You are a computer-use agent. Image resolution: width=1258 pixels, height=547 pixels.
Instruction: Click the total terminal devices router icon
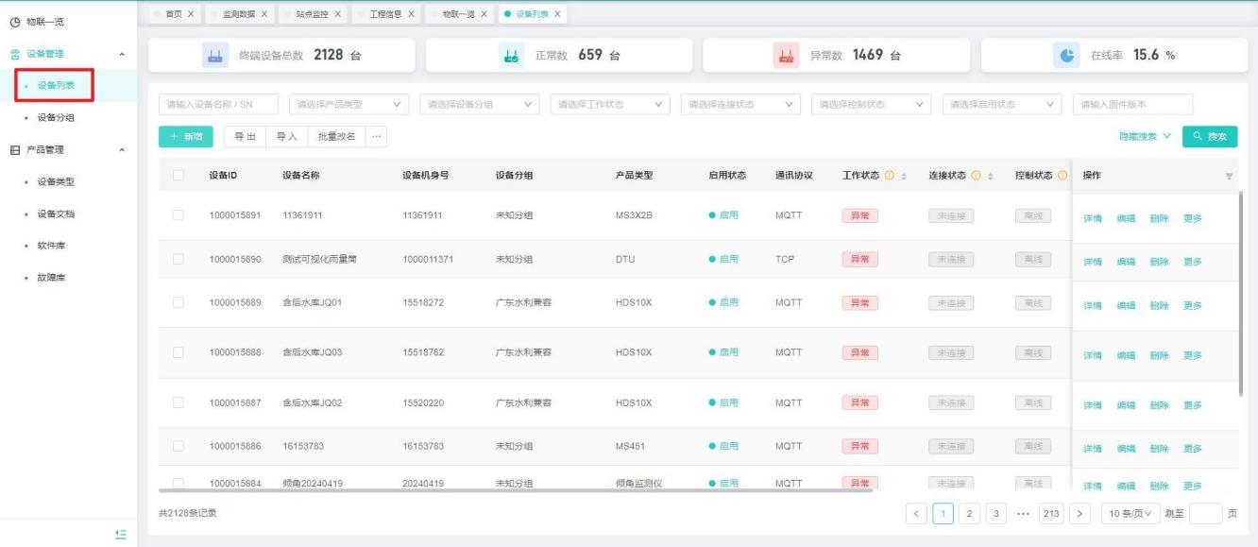click(212, 56)
